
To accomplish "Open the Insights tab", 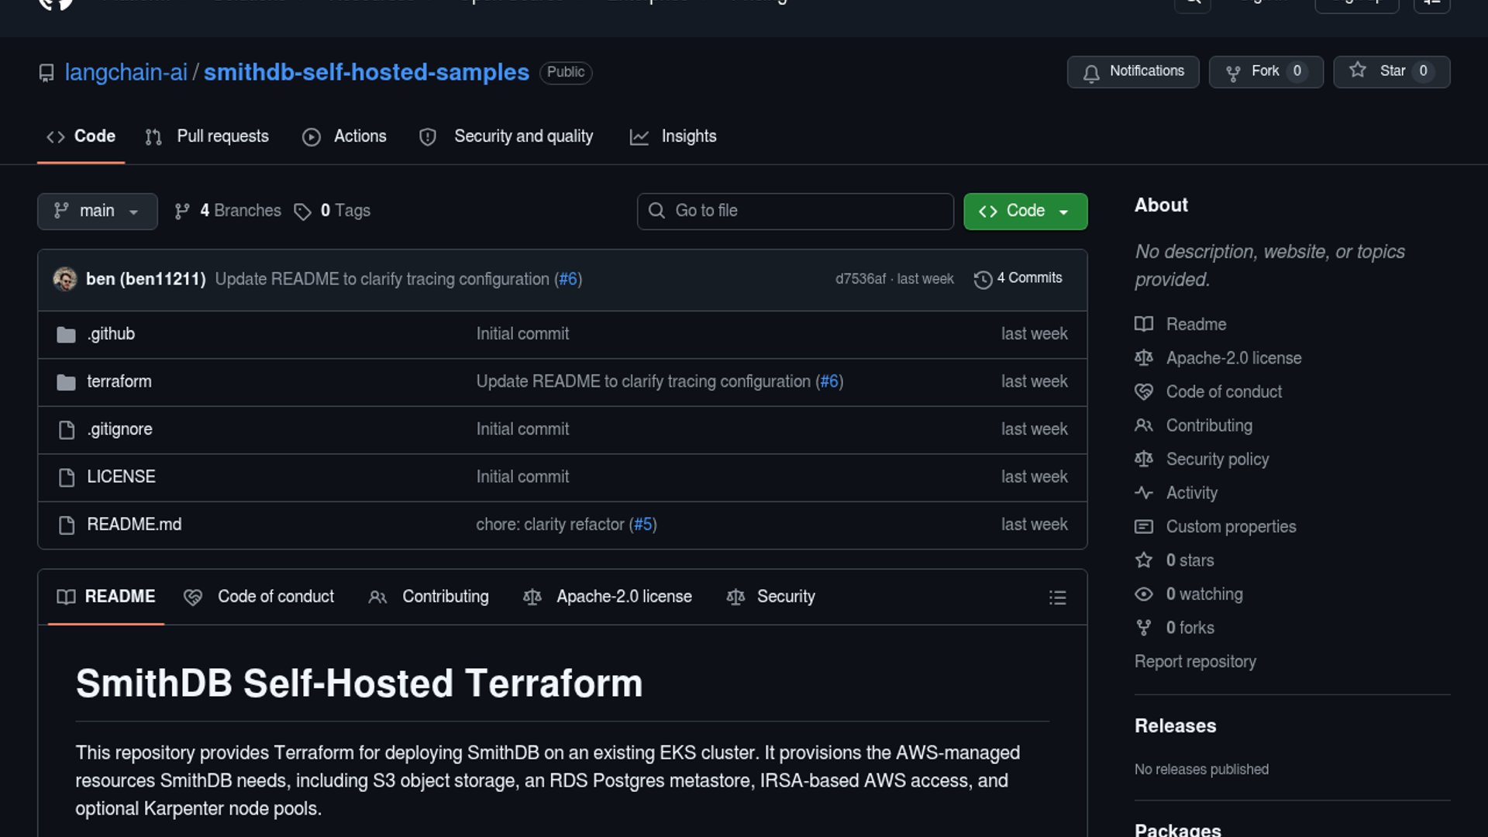I will (673, 136).
